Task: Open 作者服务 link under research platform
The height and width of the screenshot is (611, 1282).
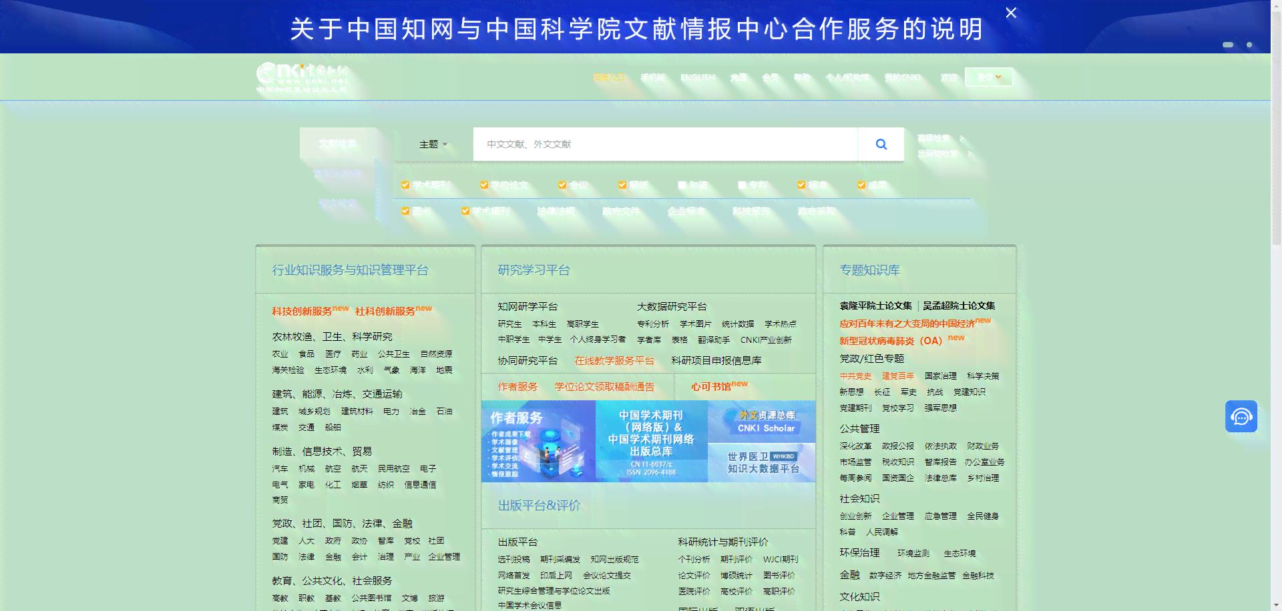Action: pyautogui.click(x=517, y=387)
